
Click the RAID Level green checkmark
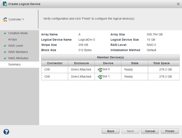(5, 46)
